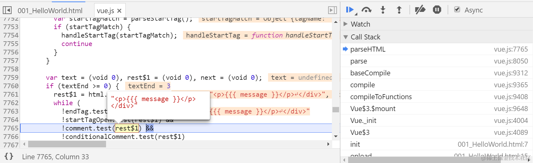533x163 pixels.
Task: Toggle the file navigator sidebar icon
Action: (7, 10)
